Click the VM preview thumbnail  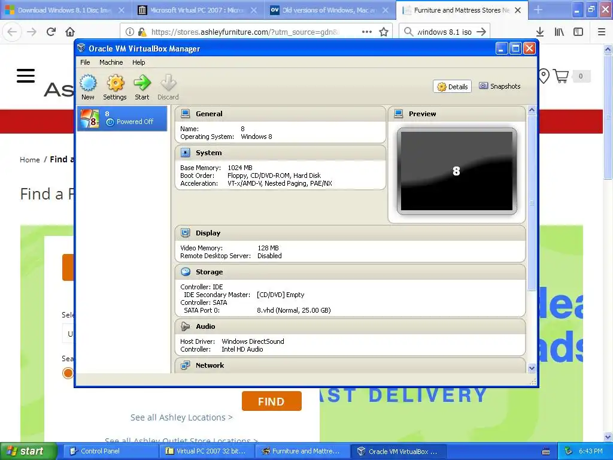point(457,171)
